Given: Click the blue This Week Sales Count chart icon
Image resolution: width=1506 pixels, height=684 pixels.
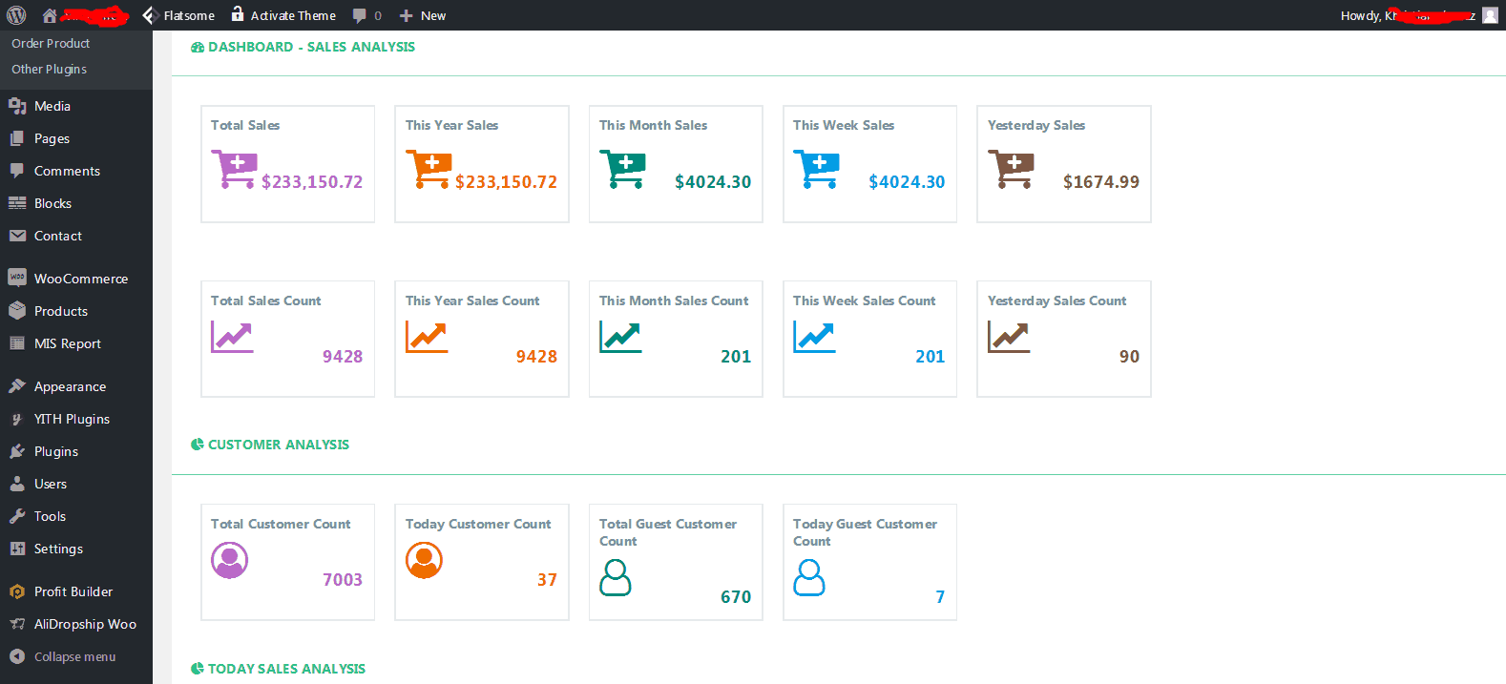Looking at the screenshot, I should pos(814,337).
